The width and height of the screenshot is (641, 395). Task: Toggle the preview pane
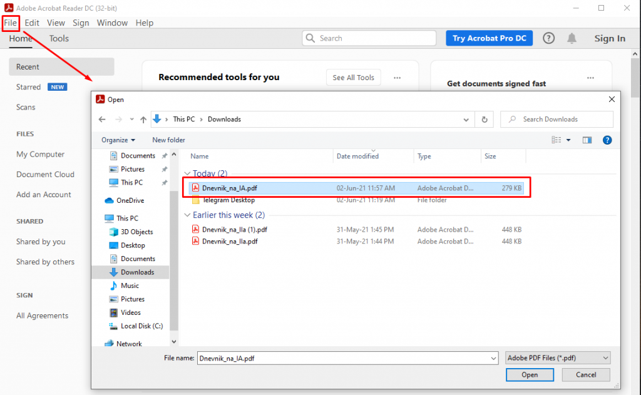pyautogui.click(x=587, y=140)
